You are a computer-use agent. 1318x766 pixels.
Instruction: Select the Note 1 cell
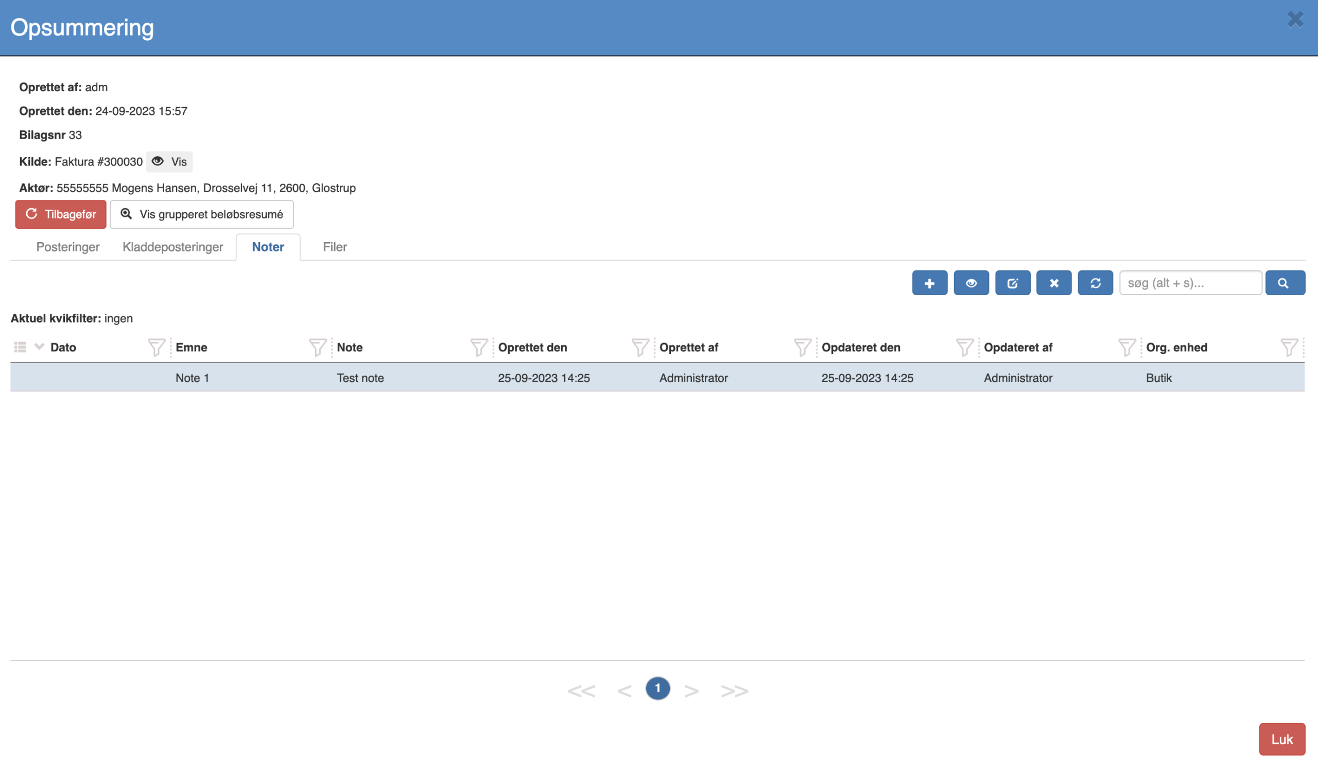tap(192, 378)
